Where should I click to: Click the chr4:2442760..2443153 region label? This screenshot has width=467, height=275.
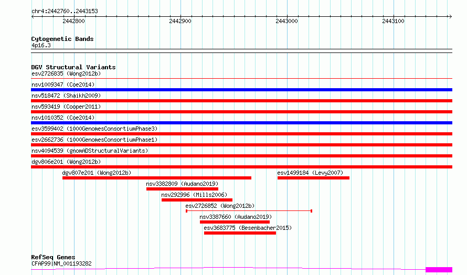pyautogui.click(x=65, y=12)
